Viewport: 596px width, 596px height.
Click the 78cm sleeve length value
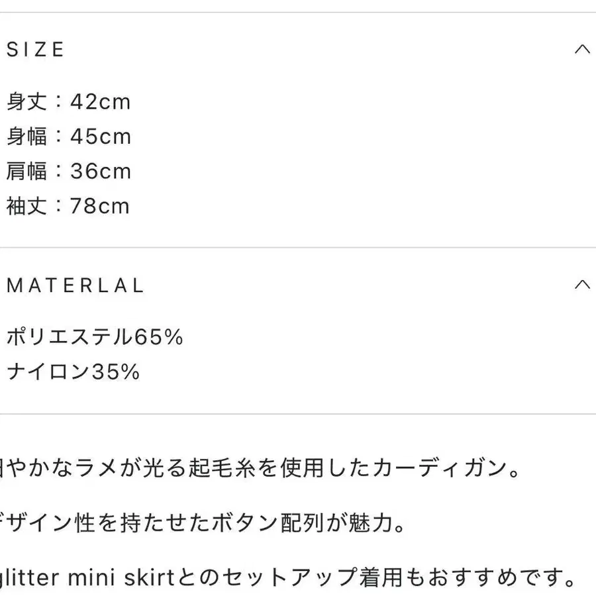click(100, 206)
